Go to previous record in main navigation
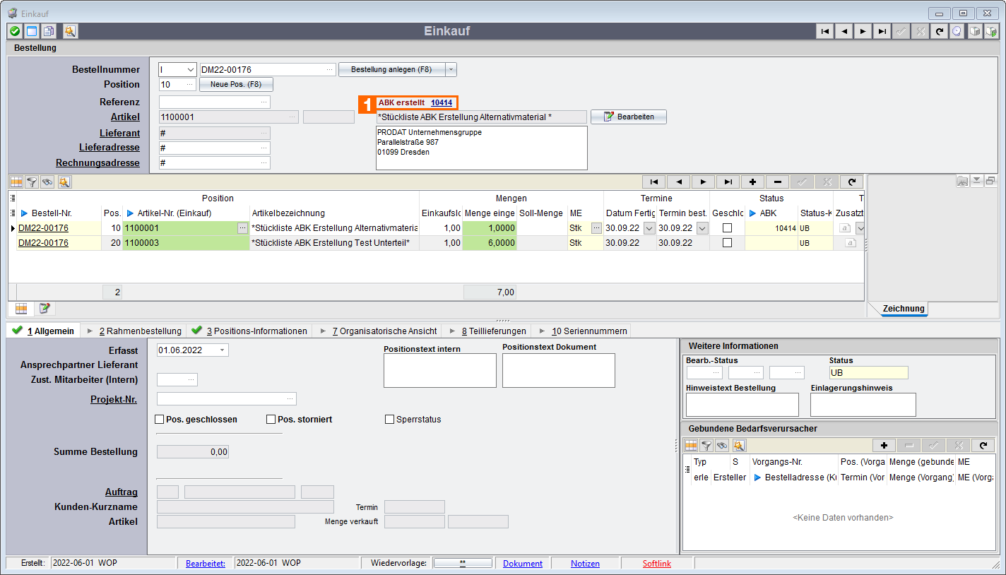Viewport: 1006px width, 575px height. coord(844,31)
